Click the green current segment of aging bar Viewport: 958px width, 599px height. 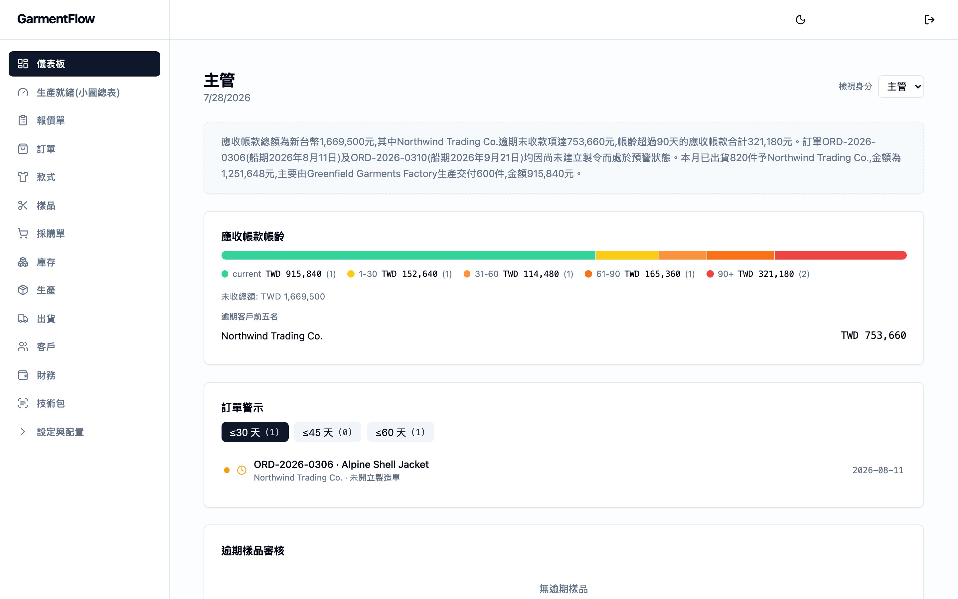tap(408, 255)
